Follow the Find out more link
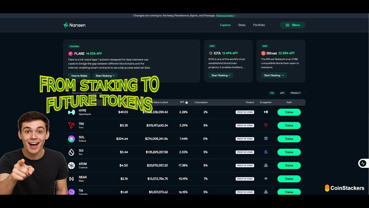 pos(226,16)
